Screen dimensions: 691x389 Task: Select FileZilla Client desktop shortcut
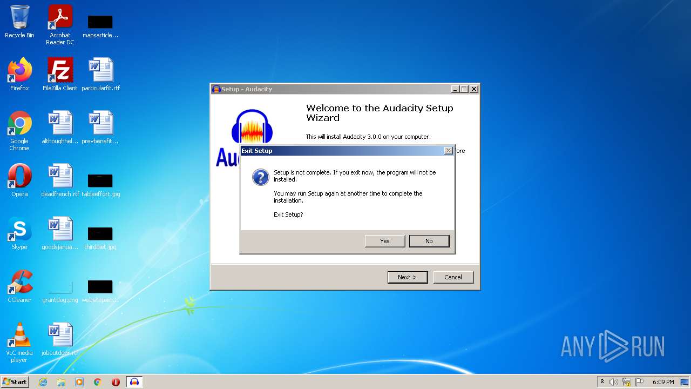(x=60, y=75)
